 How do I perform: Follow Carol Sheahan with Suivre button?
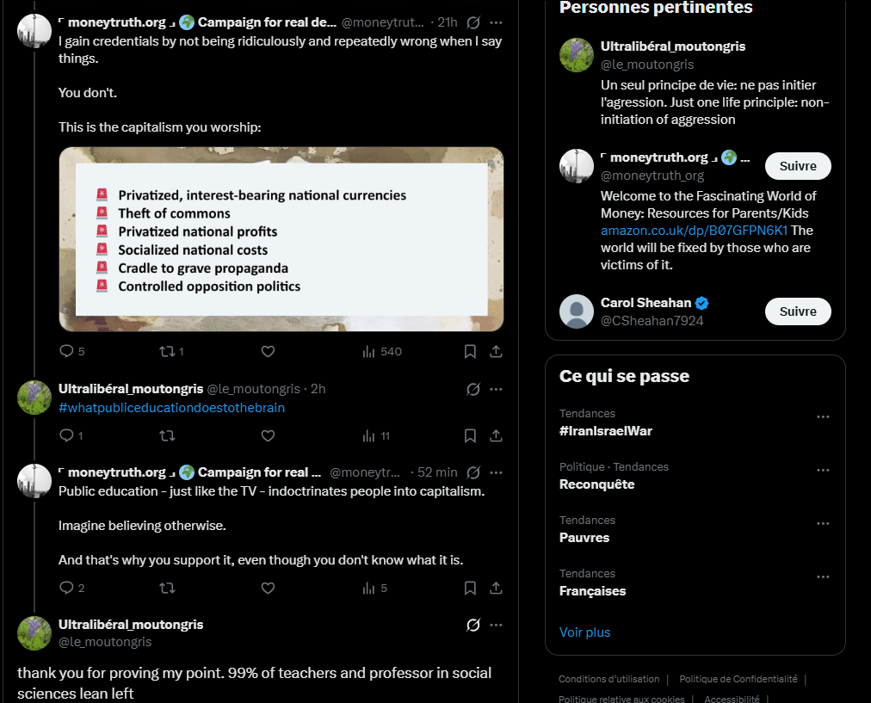click(798, 311)
